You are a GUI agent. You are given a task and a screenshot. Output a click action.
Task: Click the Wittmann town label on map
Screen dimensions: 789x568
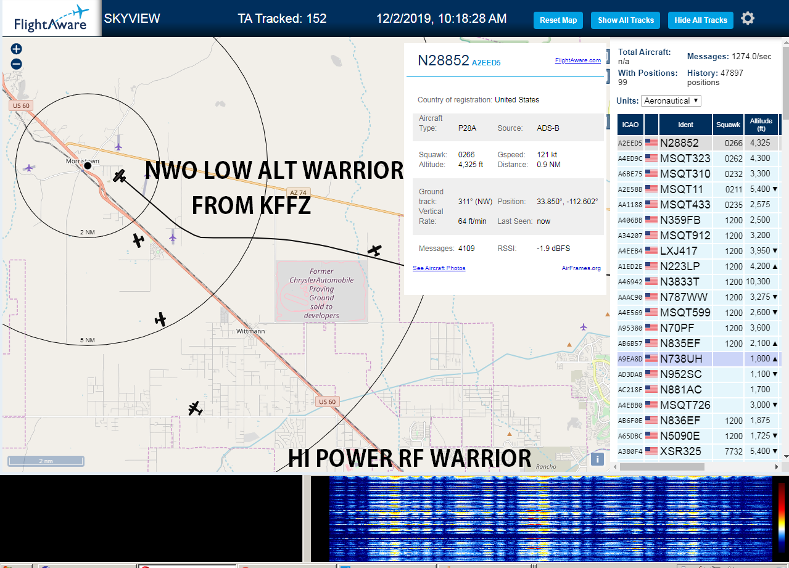(250, 331)
